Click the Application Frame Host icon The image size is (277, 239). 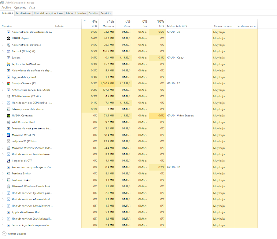(8, 212)
